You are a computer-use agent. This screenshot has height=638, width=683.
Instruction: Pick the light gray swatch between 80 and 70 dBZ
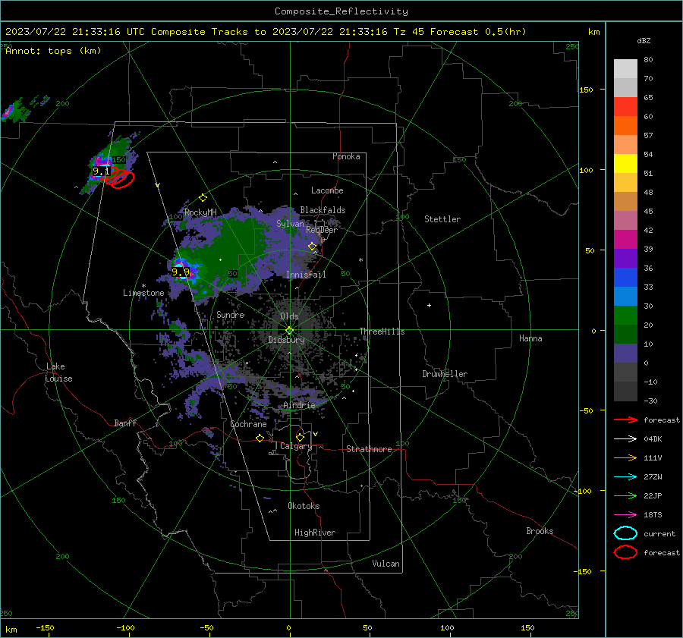click(625, 69)
